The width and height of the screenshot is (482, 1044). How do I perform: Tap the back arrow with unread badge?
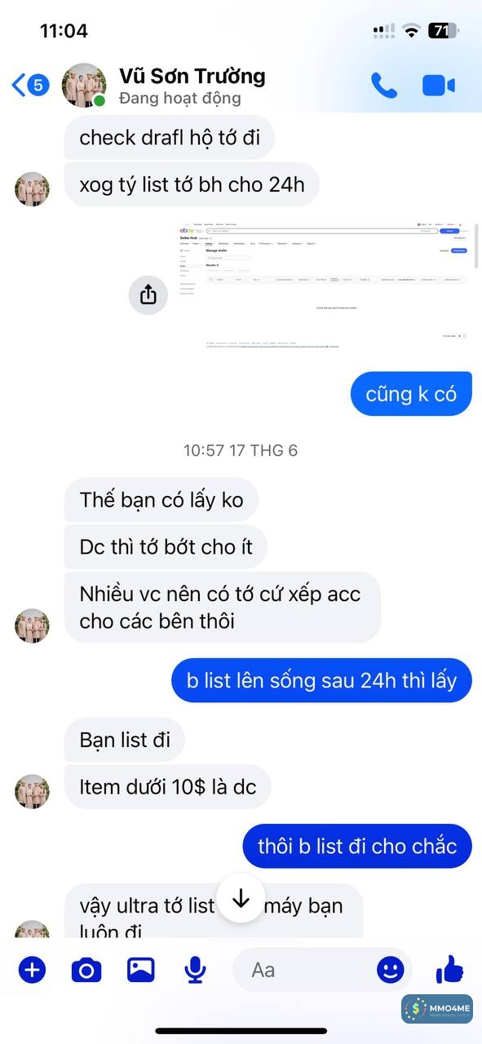30,85
